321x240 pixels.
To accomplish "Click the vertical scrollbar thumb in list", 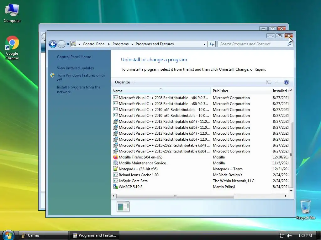I will tap(291, 155).
